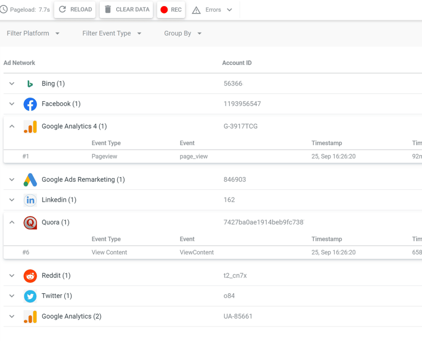Open the Filter Platform dropdown
Viewport: 422px width, 341px height.
(33, 33)
